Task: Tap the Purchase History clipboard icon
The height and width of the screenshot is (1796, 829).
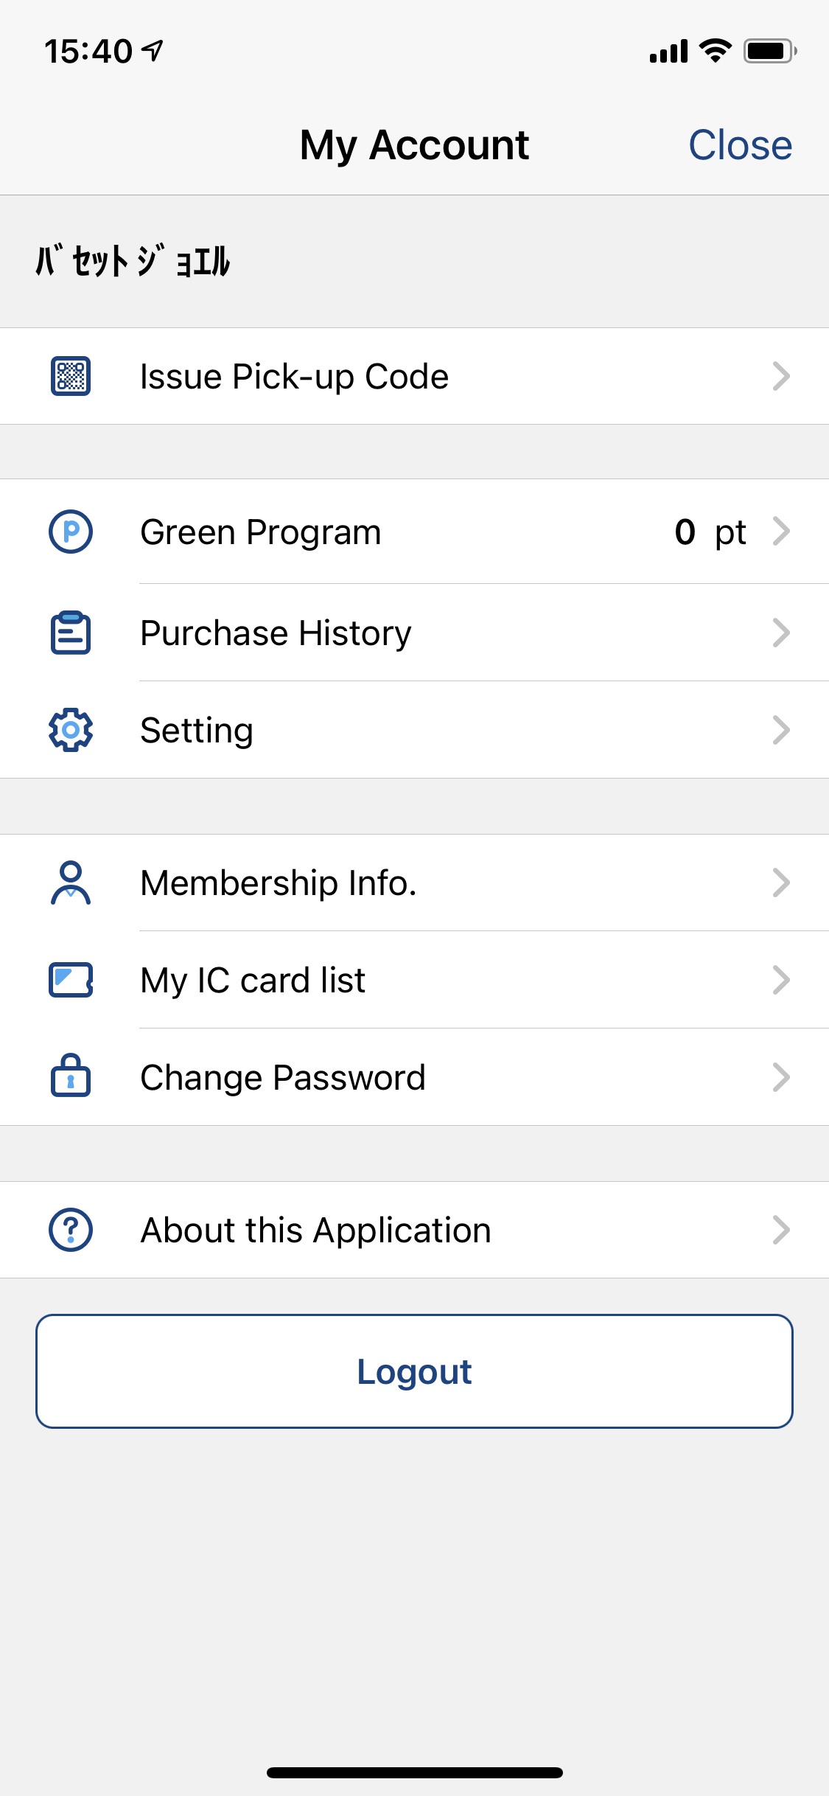Action: (x=71, y=633)
